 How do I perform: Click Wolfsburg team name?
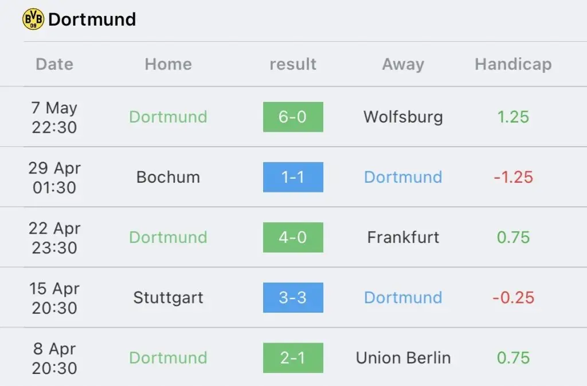(x=403, y=117)
